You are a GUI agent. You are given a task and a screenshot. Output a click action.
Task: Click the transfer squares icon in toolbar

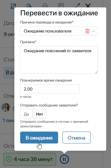tap(13, 6)
